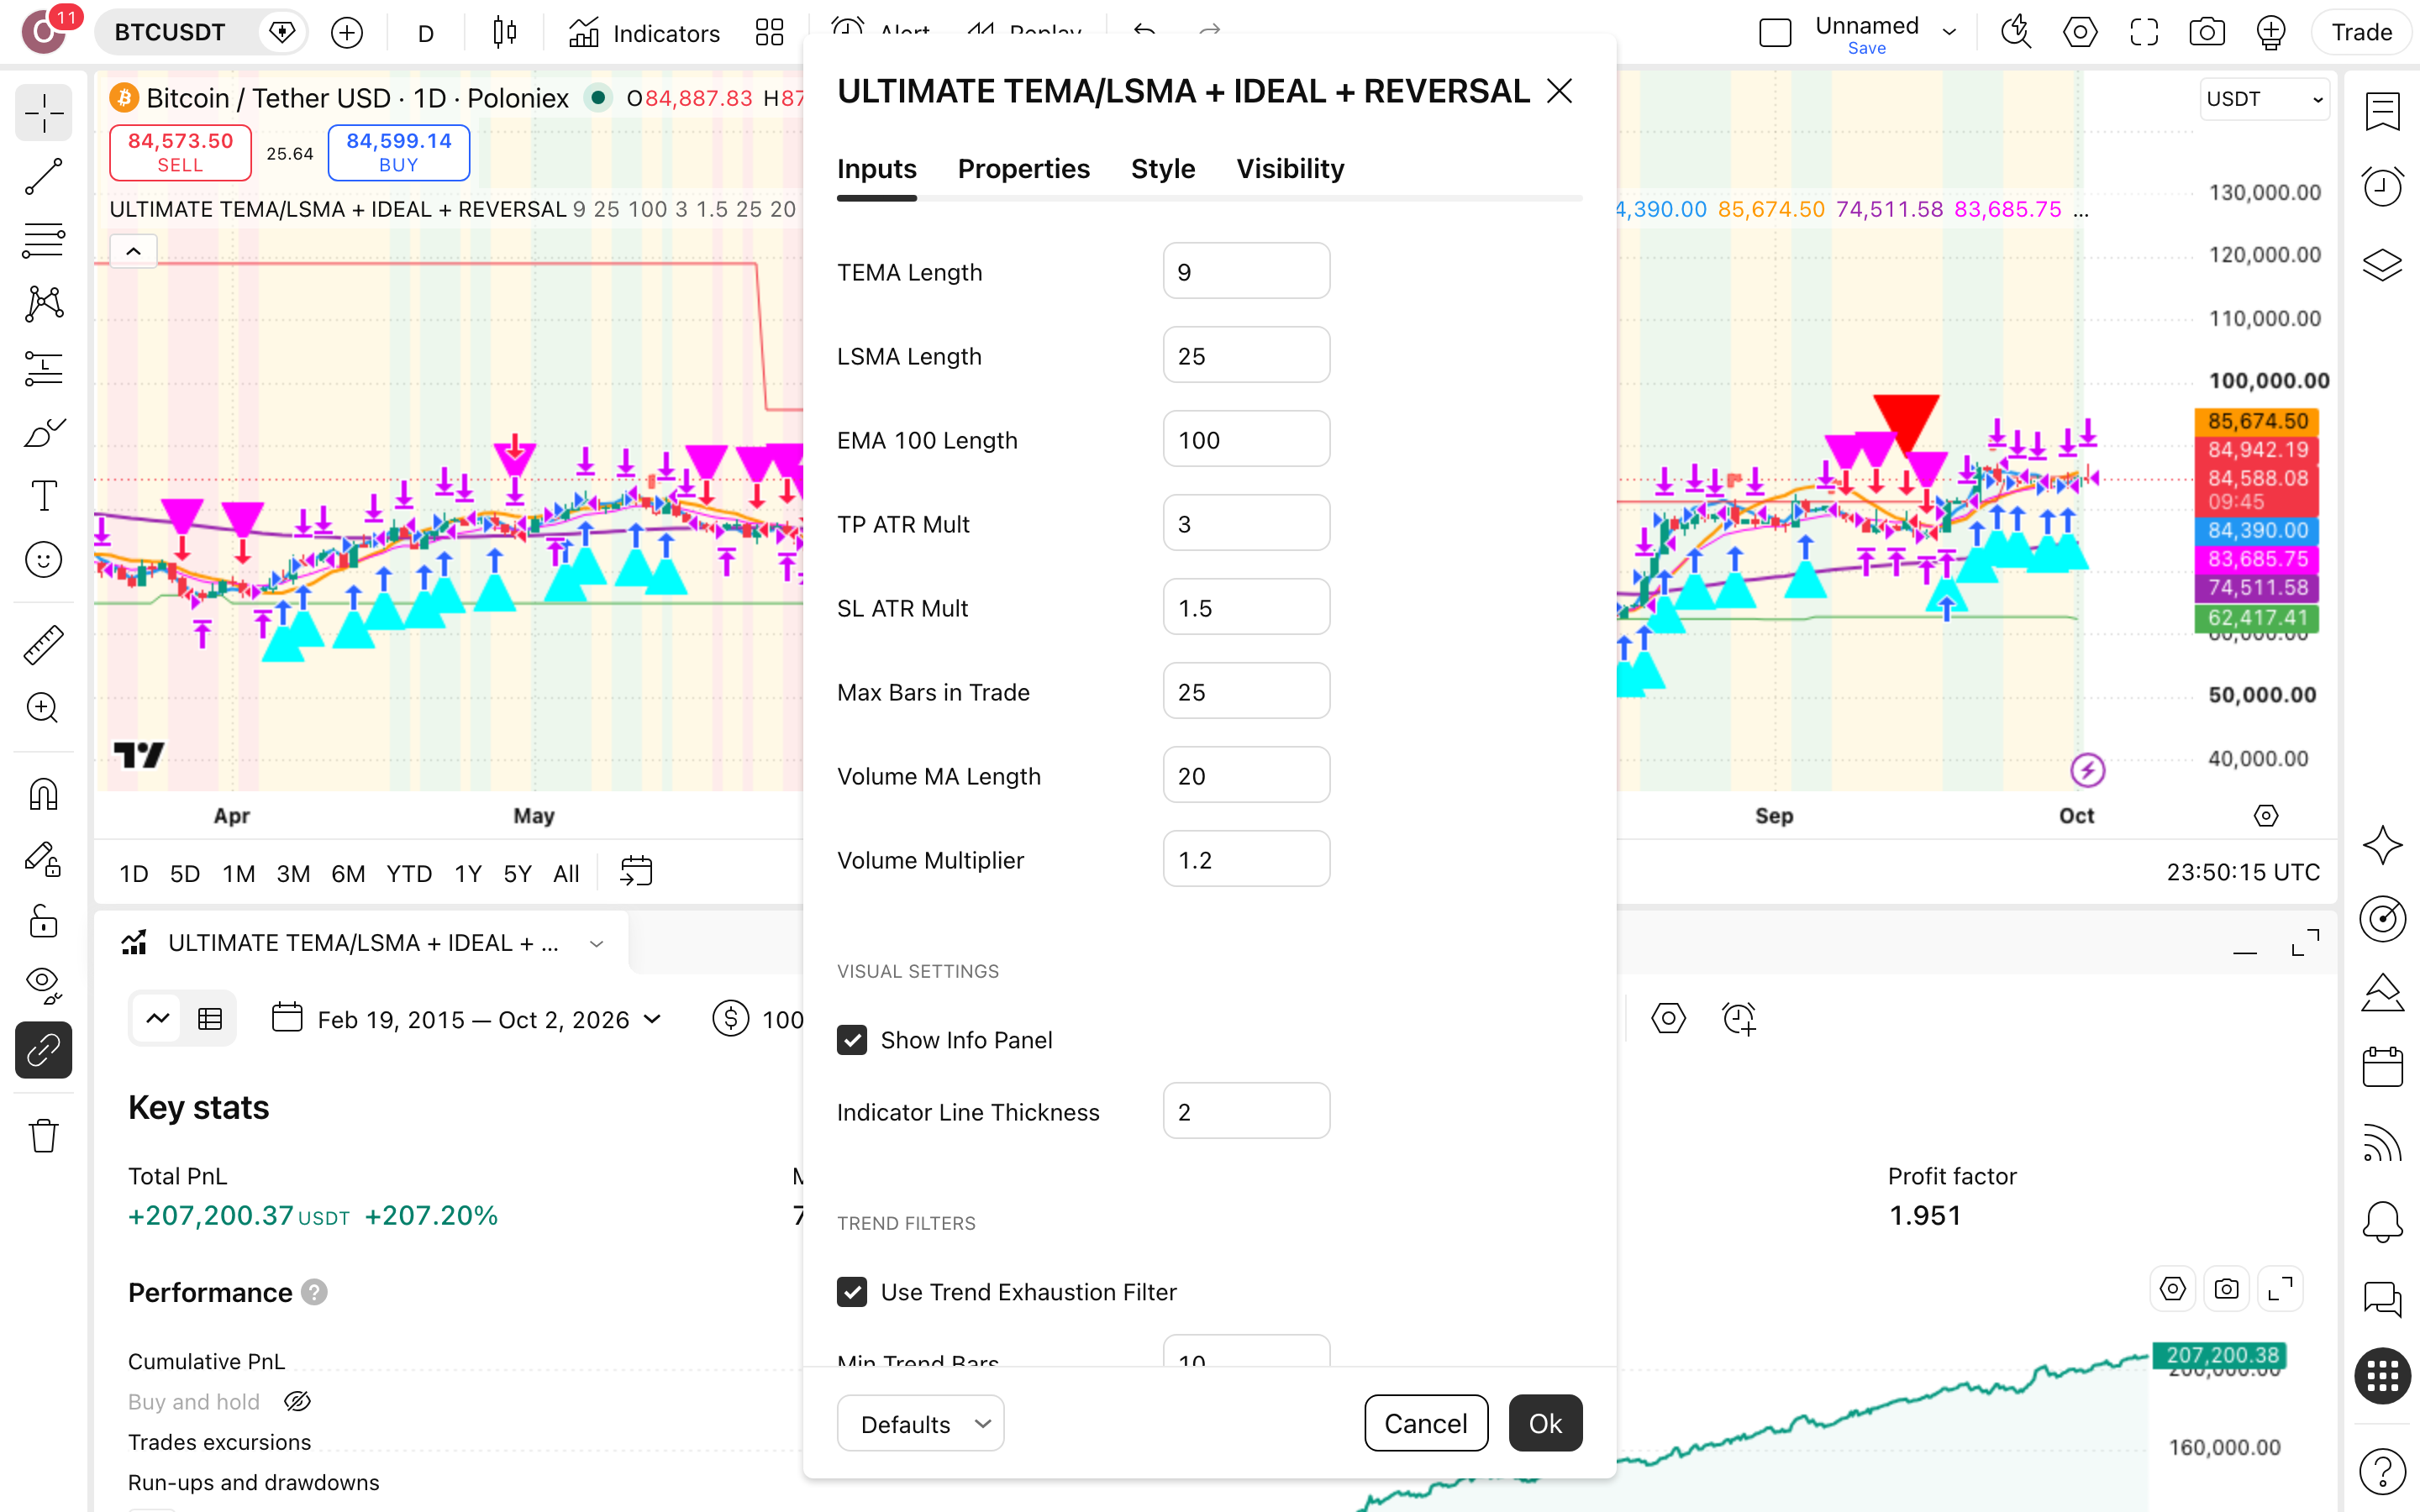The image size is (2420, 1512).
Task: Click the 84,573.50 SELL button
Action: [180, 152]
